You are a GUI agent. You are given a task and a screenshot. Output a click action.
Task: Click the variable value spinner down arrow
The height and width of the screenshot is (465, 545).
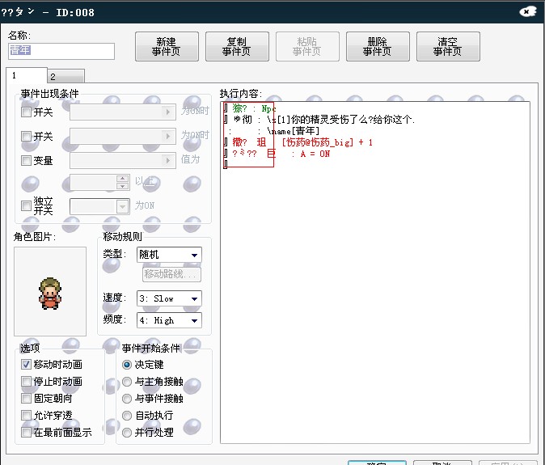[x=123, y=186]
